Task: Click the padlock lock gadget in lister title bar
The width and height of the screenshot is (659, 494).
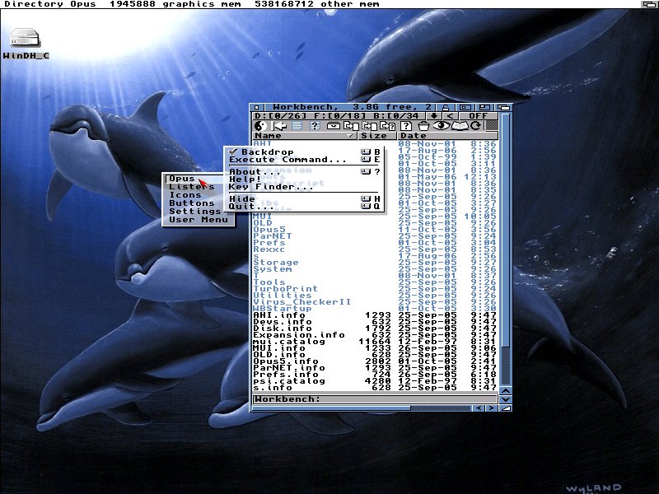Action: (x=445, y=108)
